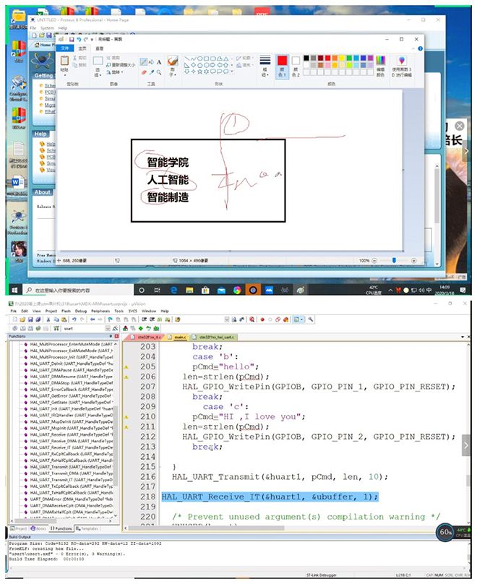Choose the orange color swatch in Paint
The height and width of the screenshot is (584, 477).
[335, 58]
